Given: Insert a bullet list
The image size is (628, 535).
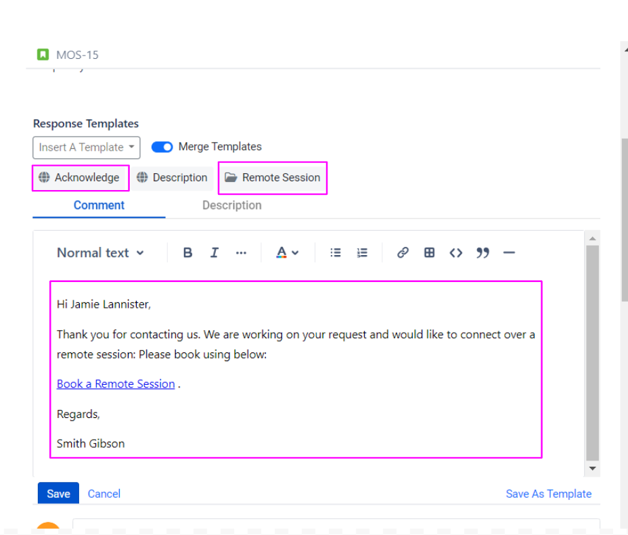Looking at the screenshot, I should point(336,253).
